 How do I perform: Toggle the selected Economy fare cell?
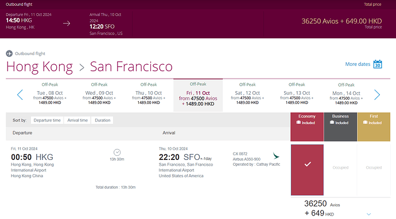click(307, 170)
